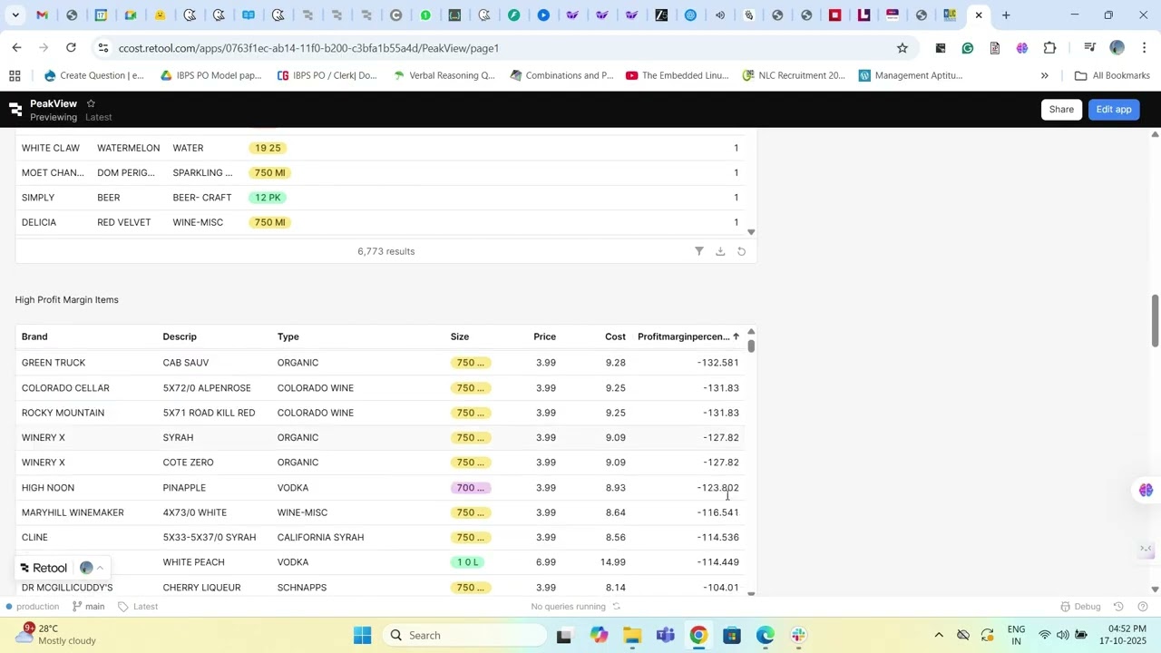Open the tab search dropdown arrow
Viewport: 1161px width, 653px height.
15,15
